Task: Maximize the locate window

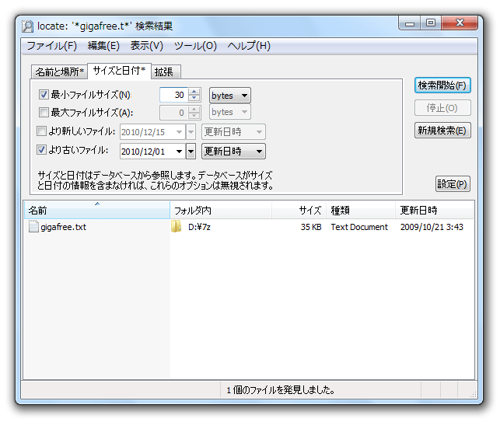Action: point(431,23)
